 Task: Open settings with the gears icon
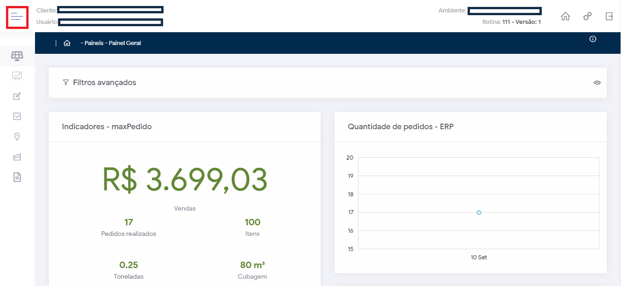587,17
